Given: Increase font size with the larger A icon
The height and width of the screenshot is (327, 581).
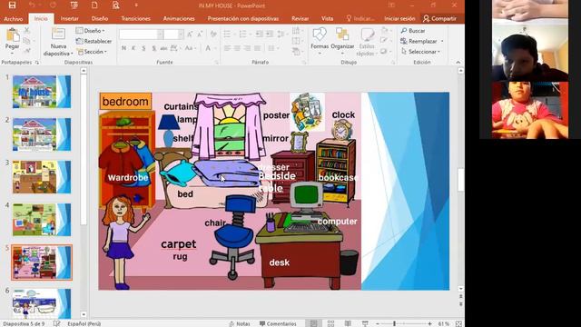Looking at the screenshot, I should coord(190,35).
